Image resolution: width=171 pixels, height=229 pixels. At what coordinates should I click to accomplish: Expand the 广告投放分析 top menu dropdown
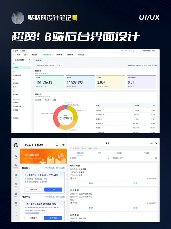point(48,55)
